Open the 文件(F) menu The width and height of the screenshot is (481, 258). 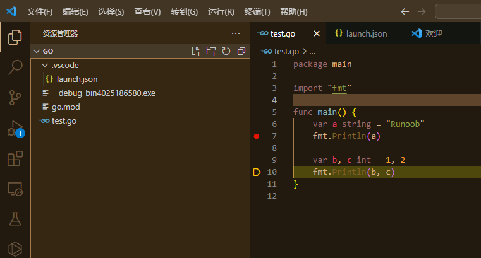coord(40,11)
